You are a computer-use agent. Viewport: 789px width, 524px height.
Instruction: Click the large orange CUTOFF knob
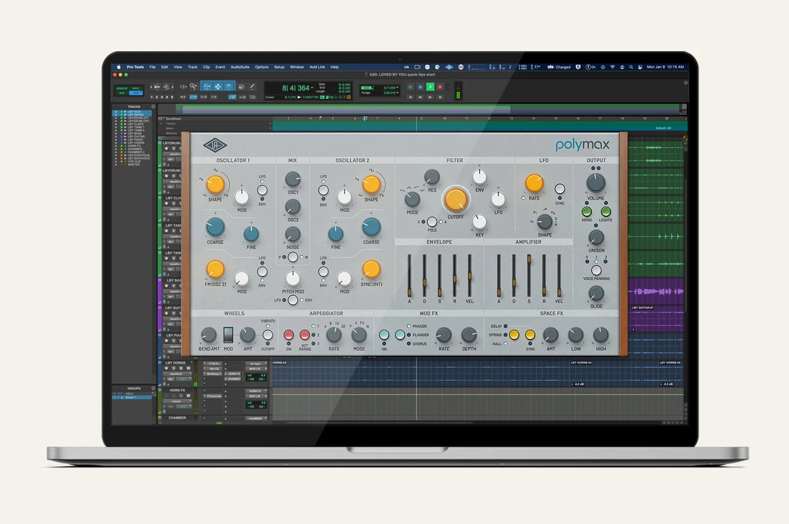[x=456, y=199]
